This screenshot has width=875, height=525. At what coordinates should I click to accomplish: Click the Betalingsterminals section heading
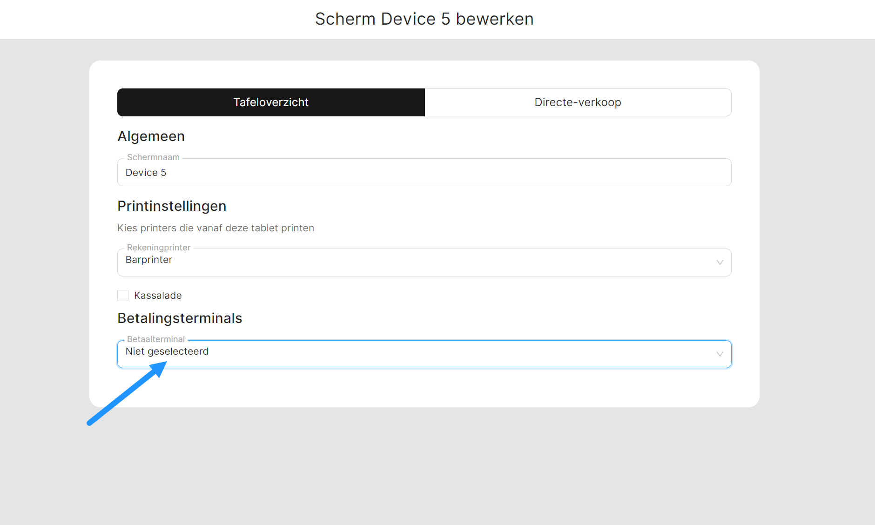(x=180, y=318)
